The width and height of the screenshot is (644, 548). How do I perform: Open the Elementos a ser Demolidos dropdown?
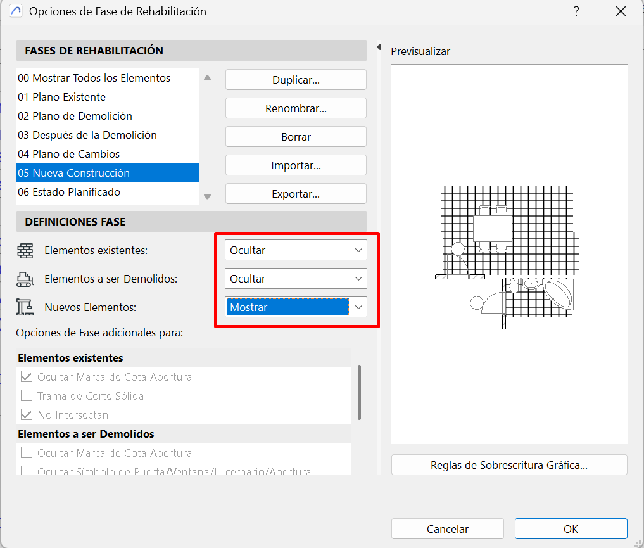(296, 279)
